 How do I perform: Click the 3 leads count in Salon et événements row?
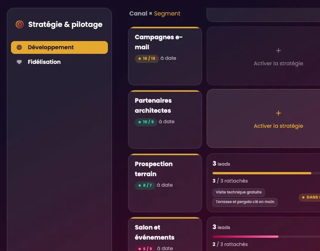click(x=221, y=227)
